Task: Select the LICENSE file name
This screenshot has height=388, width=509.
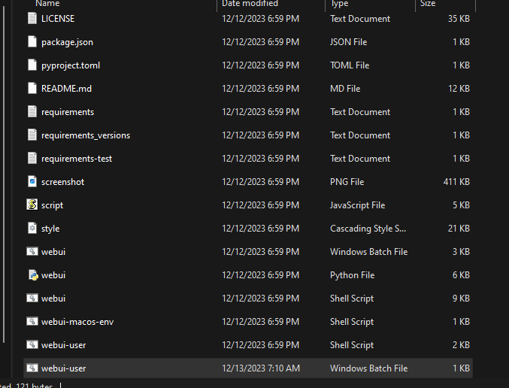Action: tap(58, 19)
